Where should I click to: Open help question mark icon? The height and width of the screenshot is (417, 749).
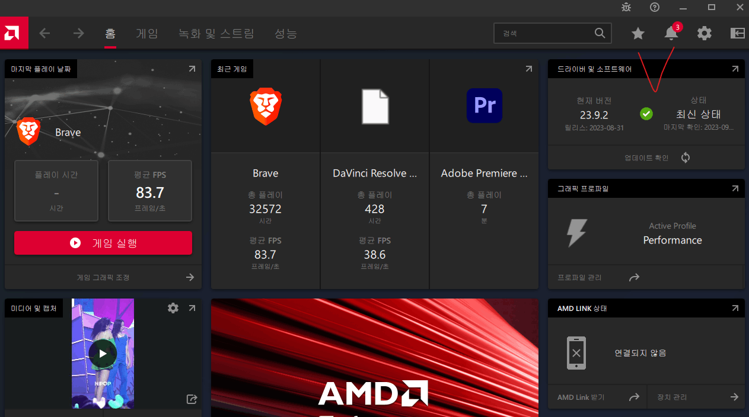[x=655, y=7]
